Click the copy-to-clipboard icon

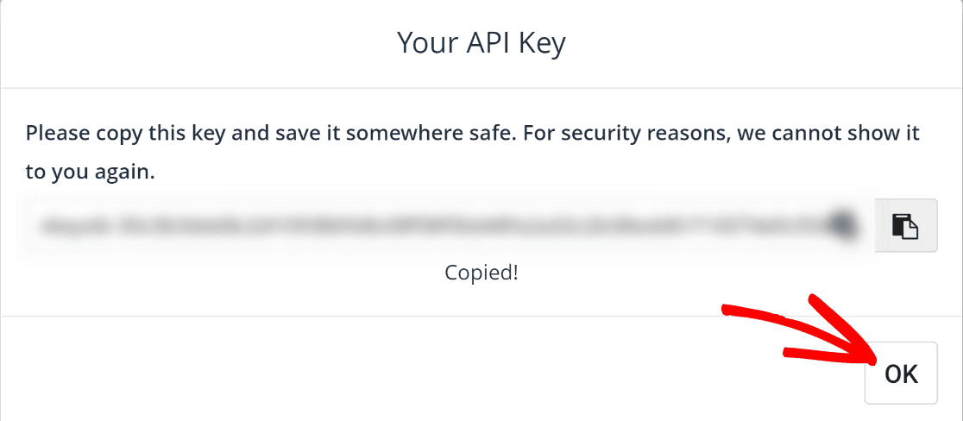(905, 225)
